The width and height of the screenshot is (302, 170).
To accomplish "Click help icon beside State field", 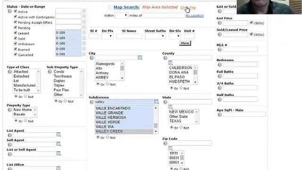I will (x=165, y=102).
